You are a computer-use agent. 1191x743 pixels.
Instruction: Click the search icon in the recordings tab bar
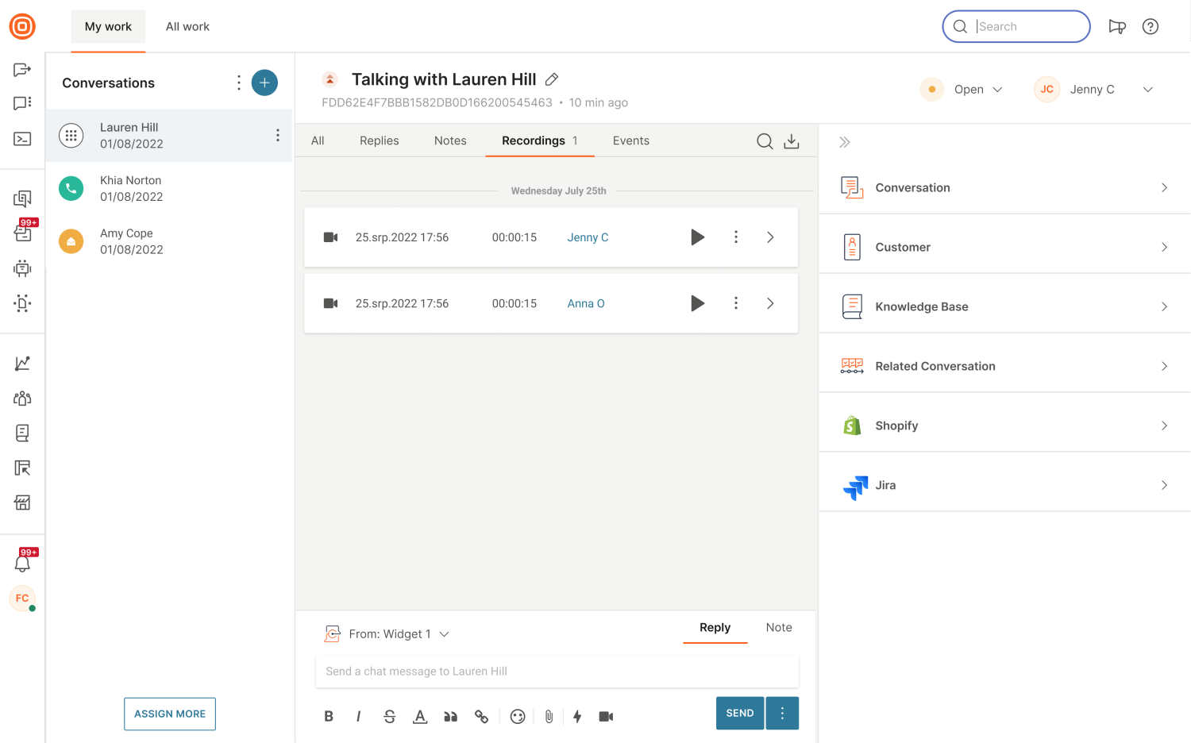pyautogui.click(x=764, y=141)
